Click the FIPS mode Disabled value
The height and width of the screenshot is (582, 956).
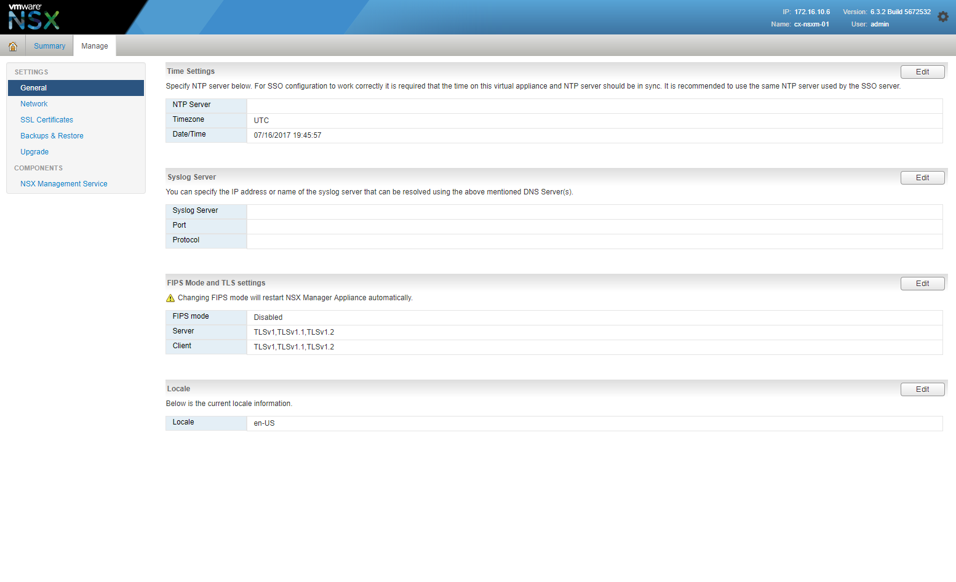tap(268, 317)
